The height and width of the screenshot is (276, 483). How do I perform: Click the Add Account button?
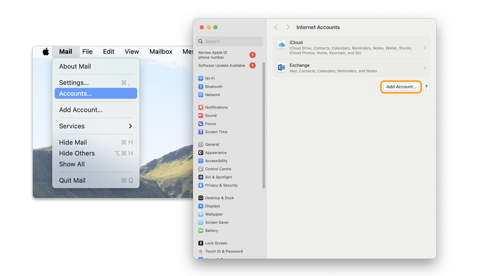401,87
